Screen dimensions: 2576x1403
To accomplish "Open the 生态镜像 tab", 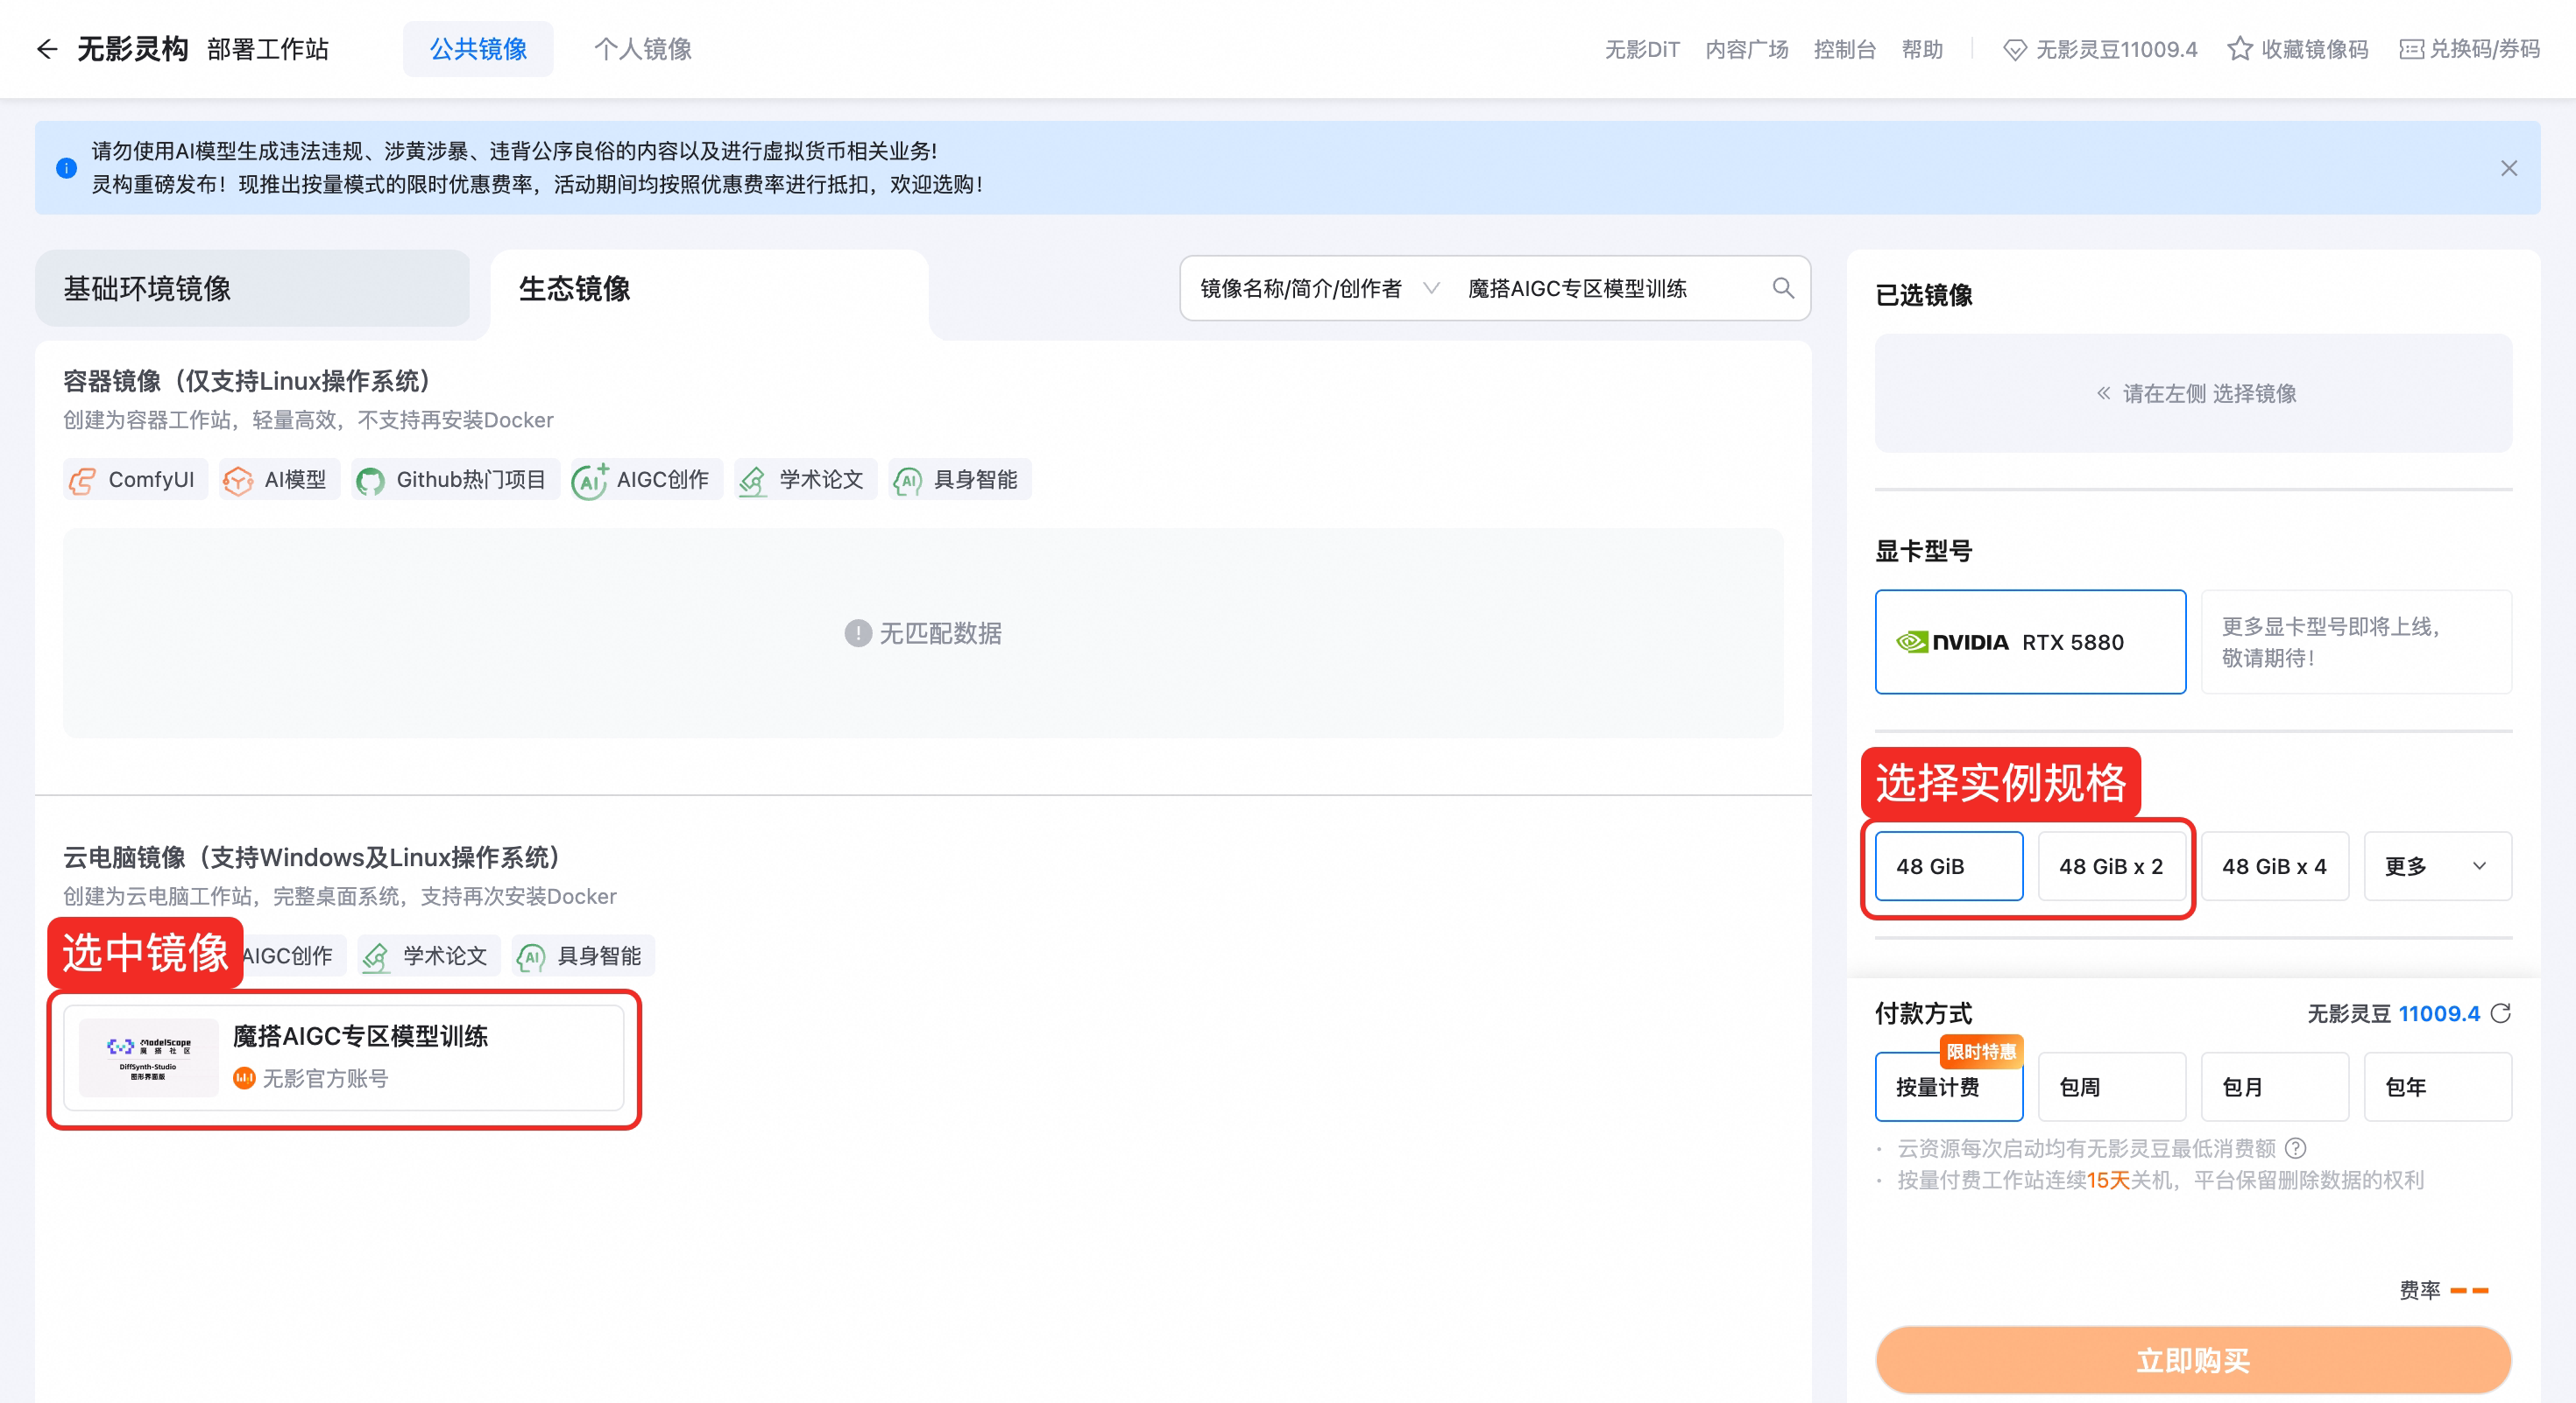I will tap(709, 289).
